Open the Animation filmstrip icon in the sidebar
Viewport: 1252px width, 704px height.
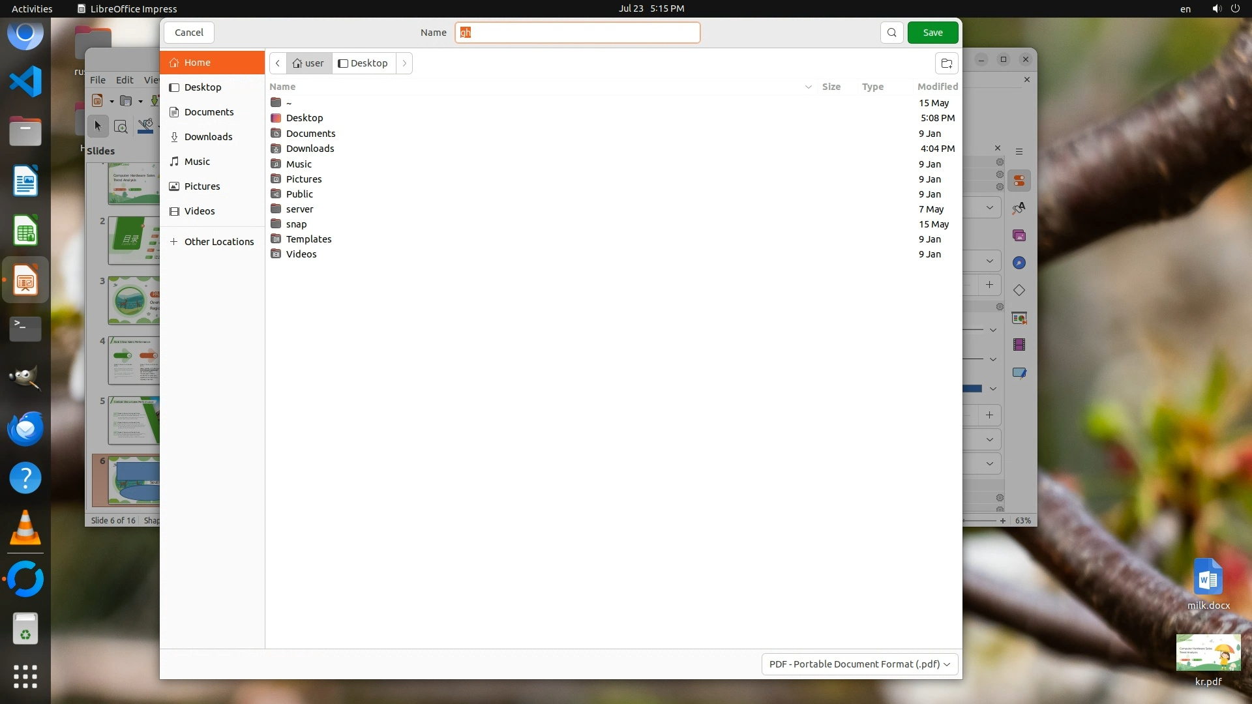[x=1019, y=345]
